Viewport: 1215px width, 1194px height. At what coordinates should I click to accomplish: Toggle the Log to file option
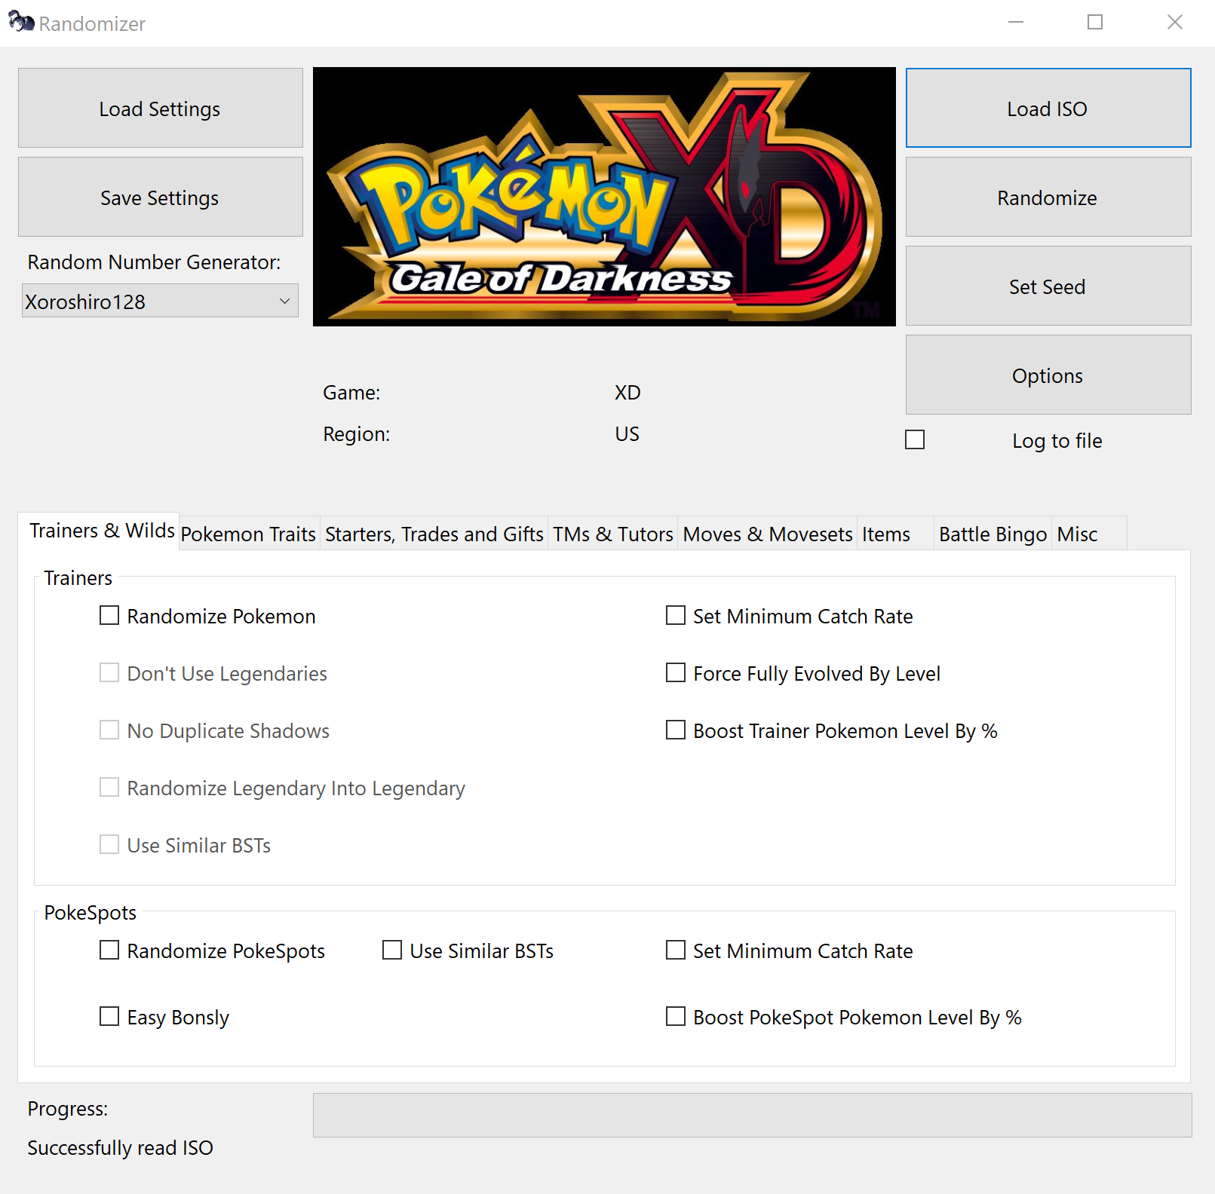pos(914,439)
